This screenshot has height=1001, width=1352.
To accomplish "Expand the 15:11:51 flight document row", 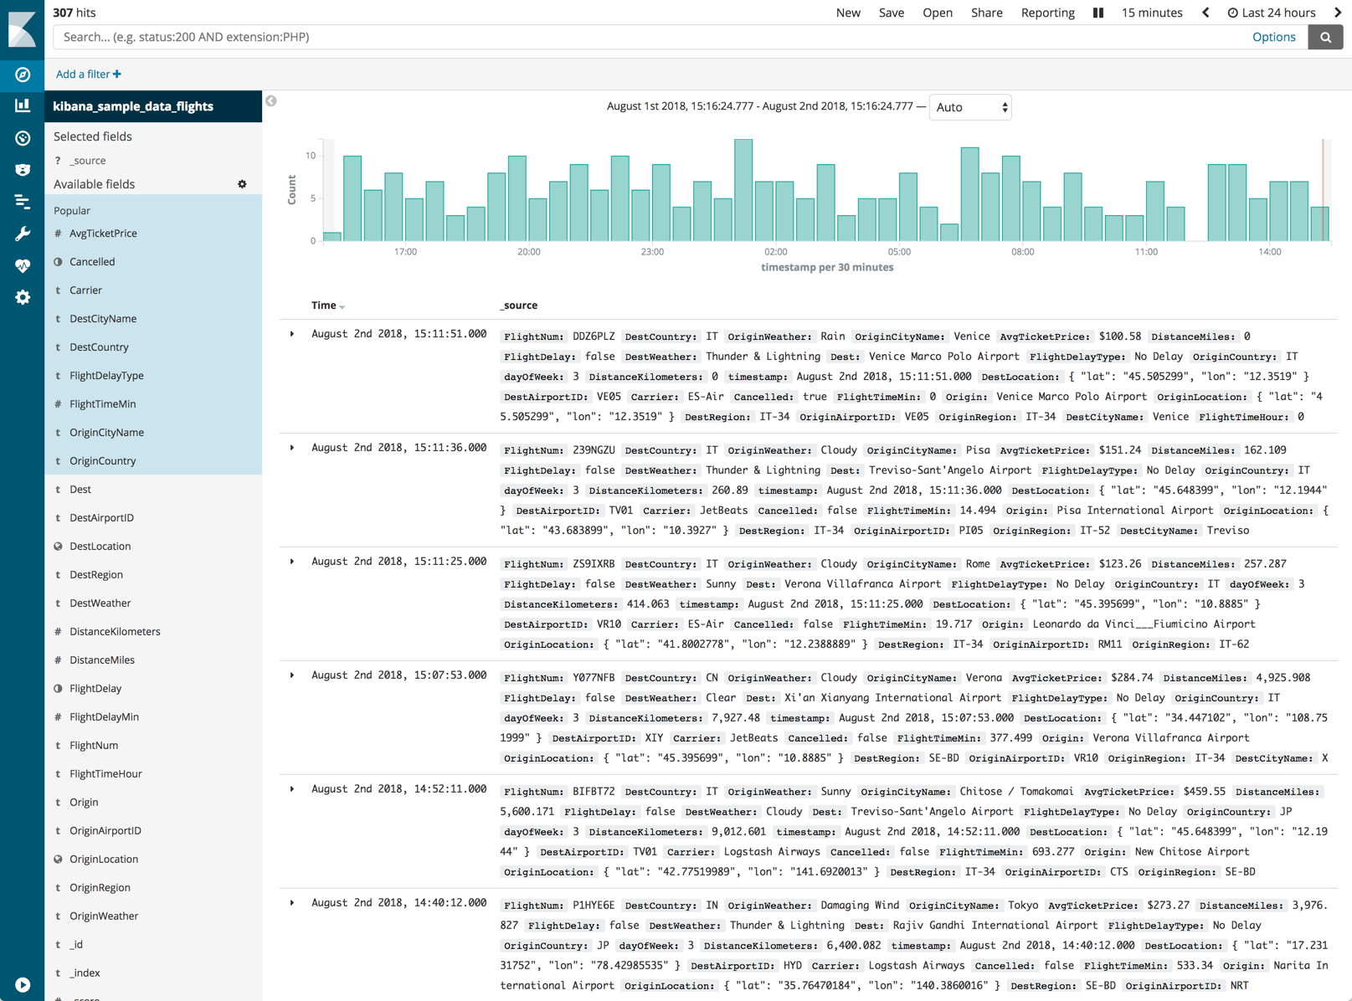I will [x=292, y=334].
